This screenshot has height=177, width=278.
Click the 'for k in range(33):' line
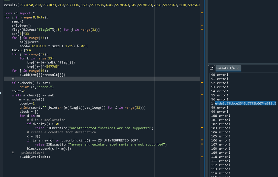[x=38, y=58]
